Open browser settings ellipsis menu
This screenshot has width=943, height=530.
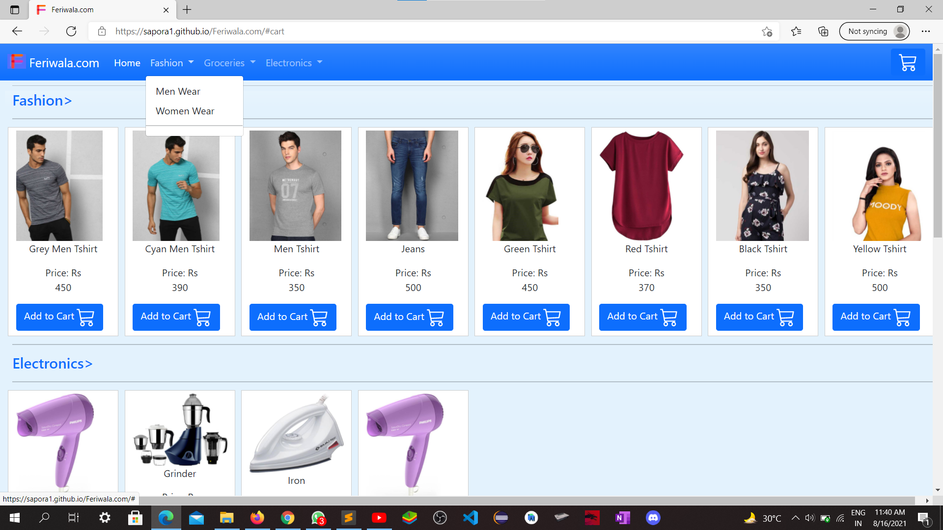pos(925,31)
